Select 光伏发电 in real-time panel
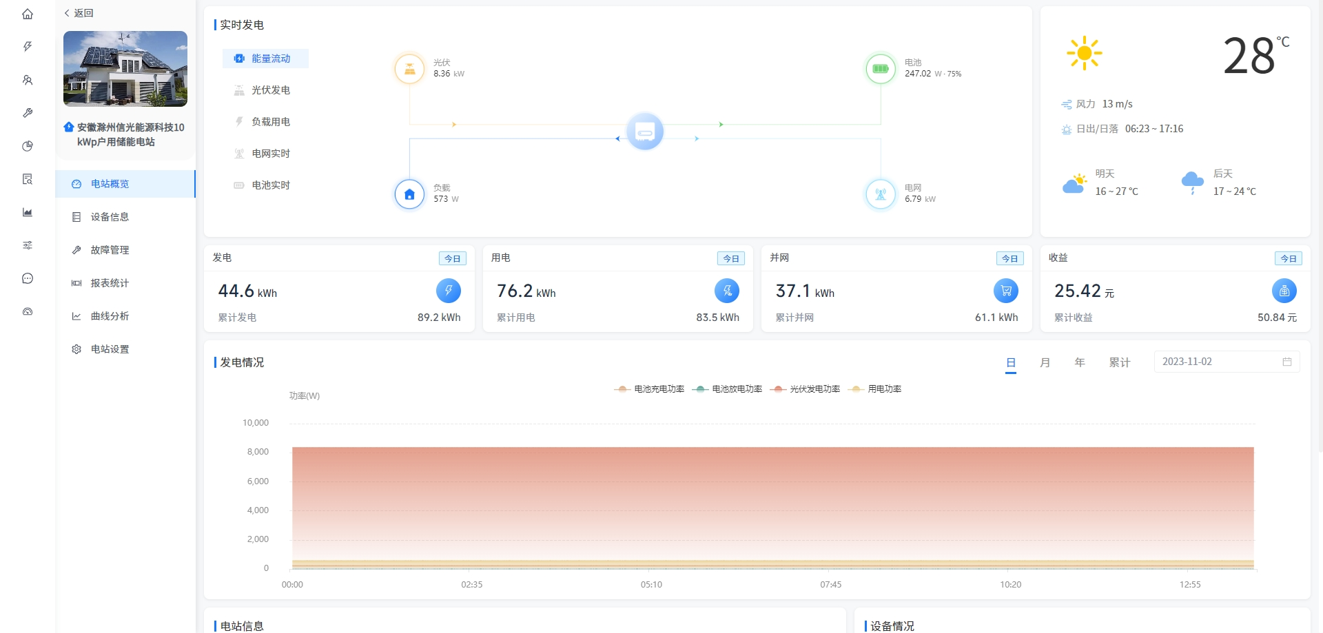 click(270, 90)
